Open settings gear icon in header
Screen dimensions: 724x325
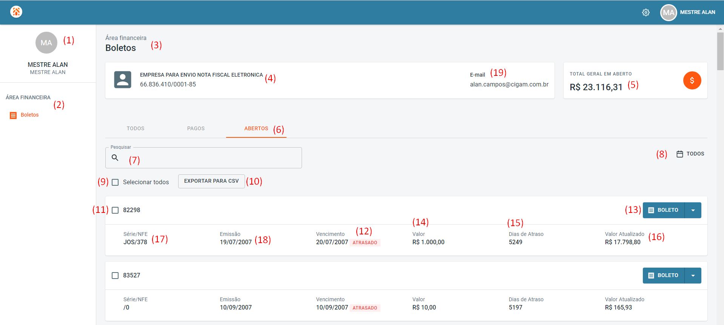(646, 12)
